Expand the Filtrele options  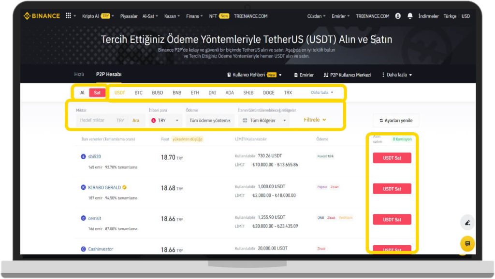coord(315,120)
